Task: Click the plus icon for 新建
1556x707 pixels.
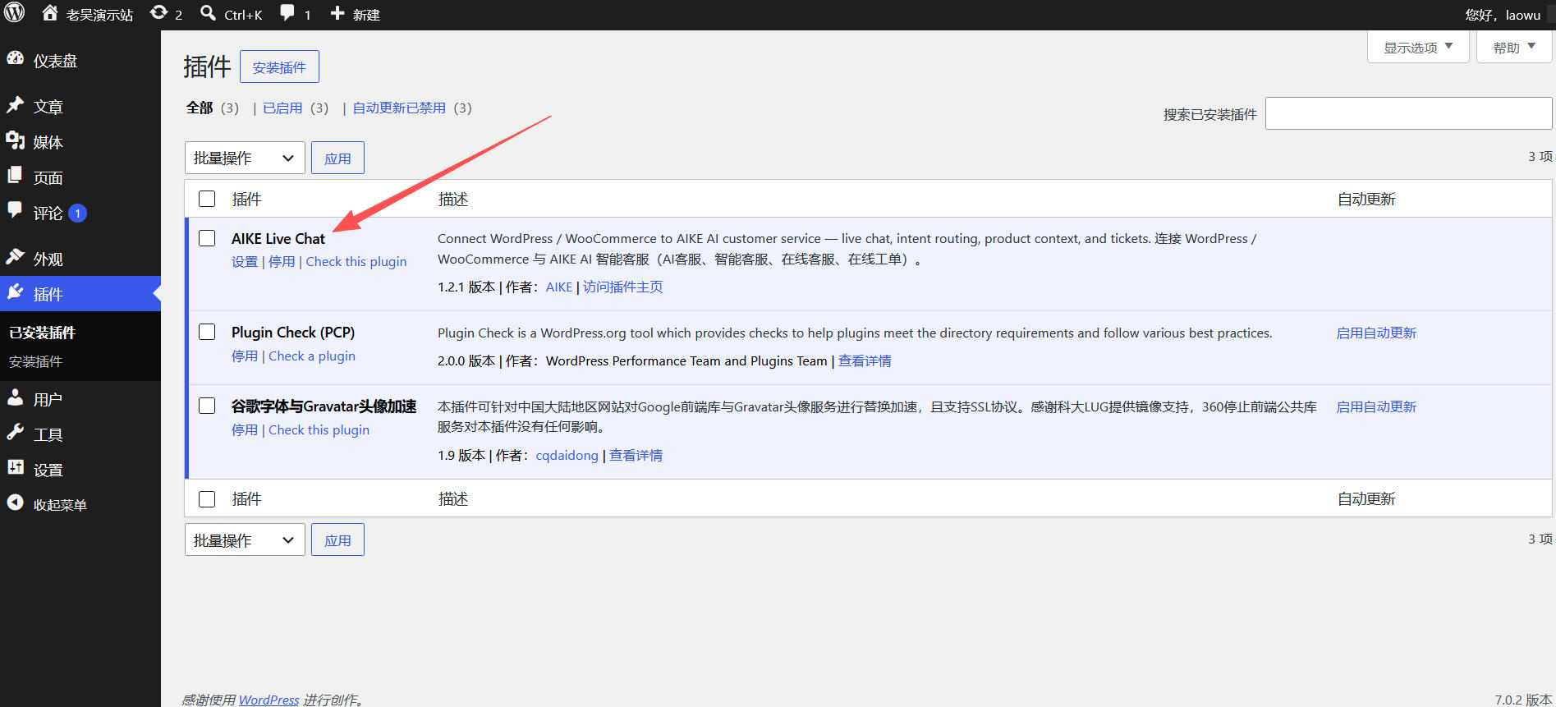Action: (337, 13)
